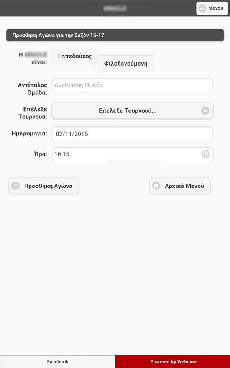Open the Μενού button in the header
Viewport: 230px width, 368px height.
coord(212,8)
